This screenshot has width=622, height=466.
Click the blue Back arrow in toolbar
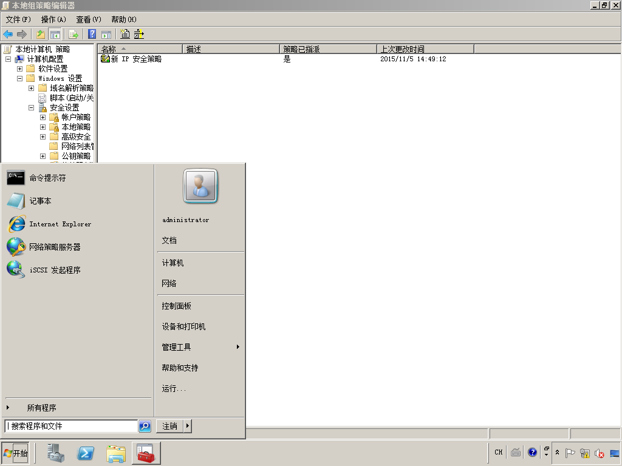(x=8, y=35)
